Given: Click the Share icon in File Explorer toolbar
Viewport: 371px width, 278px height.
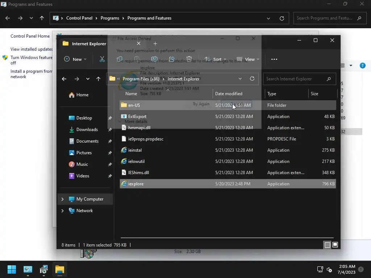Looking at the screenshot, I should 172,59.
